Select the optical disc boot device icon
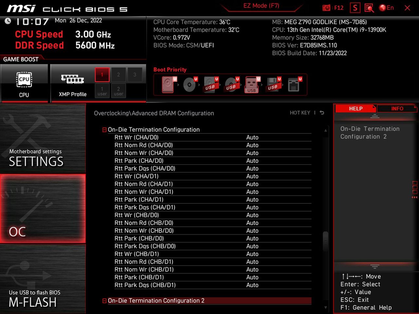 [x=190, y=84]
